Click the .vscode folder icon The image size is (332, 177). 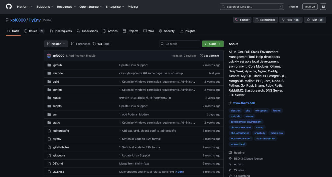[x=49, y=73]
